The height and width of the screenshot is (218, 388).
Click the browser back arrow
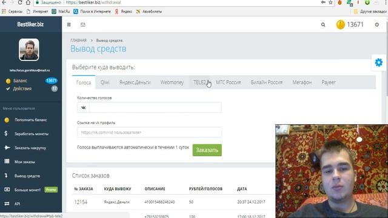click(x=4, y=2)
